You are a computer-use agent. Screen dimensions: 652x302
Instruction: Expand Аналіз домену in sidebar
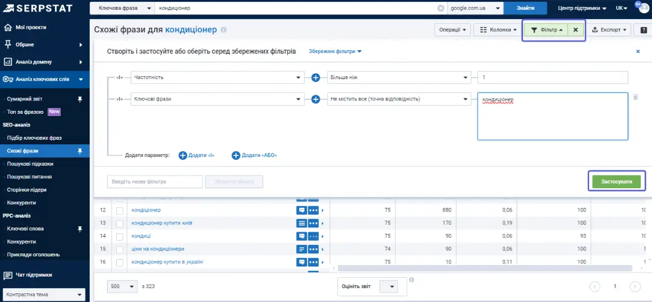pos(45,62)
